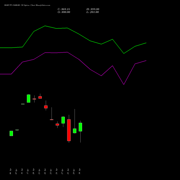
Task: Click the 29 Apr date axis label
Action: (x=74, y=171)
